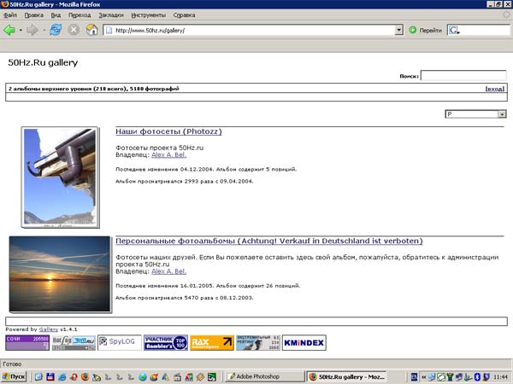Reload the page with the Refresh icon
Image resolution: width=513 pixels, height=384 pixels.
[x=56, y=30]
